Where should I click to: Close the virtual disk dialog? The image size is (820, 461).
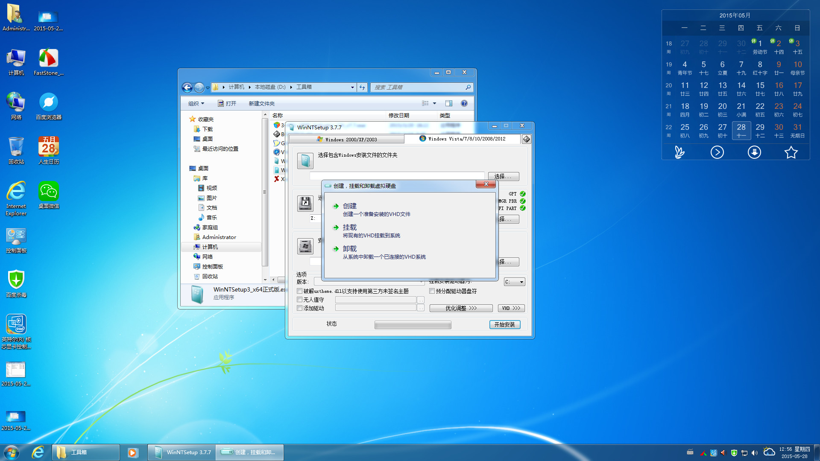486,184
